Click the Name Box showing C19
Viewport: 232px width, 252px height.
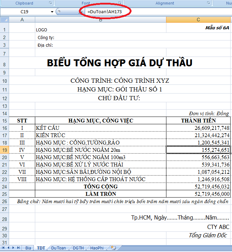coord(24,12)
